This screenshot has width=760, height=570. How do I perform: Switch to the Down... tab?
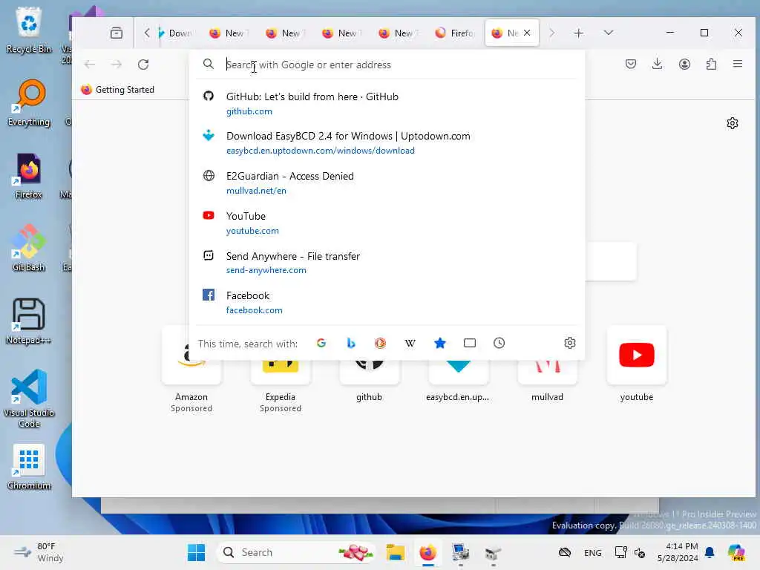tap(175, 33)
